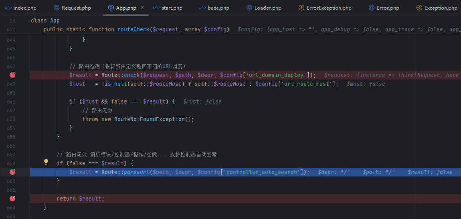Open the Exception.php tab
The width and height of the screenshot is (461, 219).
point(437,8)
